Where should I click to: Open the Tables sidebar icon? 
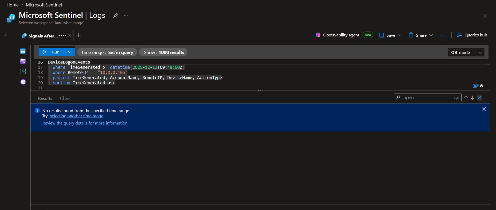pyautogui.click(x=23, y=51)
